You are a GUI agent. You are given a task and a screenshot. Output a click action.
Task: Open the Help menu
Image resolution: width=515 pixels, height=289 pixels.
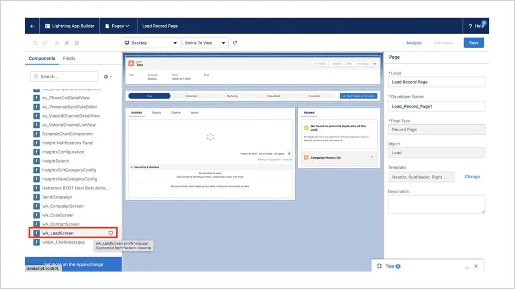click(x=476, y=26)
